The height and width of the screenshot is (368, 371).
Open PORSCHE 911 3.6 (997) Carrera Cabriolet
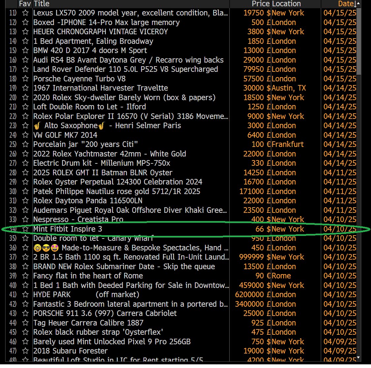(x=105, y=313)
